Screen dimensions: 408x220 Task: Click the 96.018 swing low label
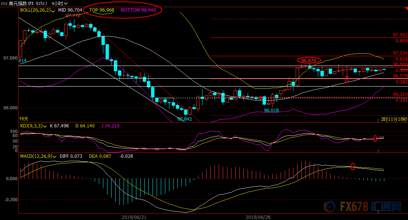pos(271,111)
